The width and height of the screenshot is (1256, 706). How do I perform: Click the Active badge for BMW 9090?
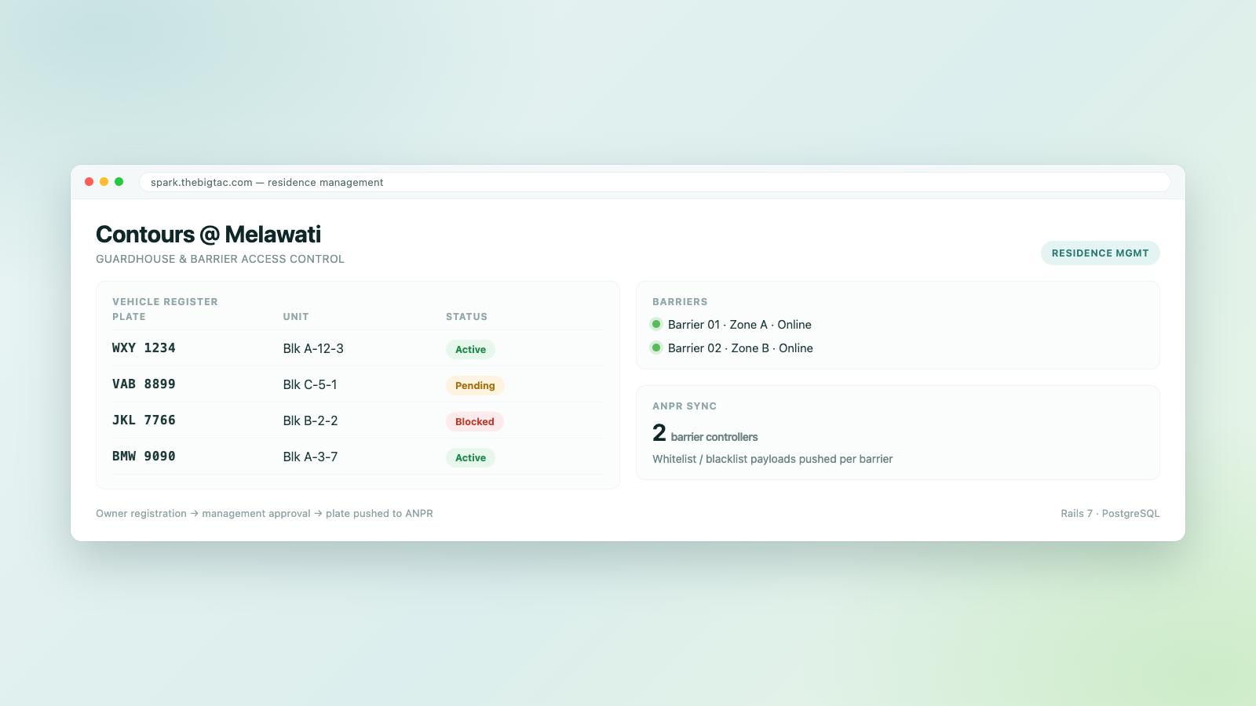470,457
